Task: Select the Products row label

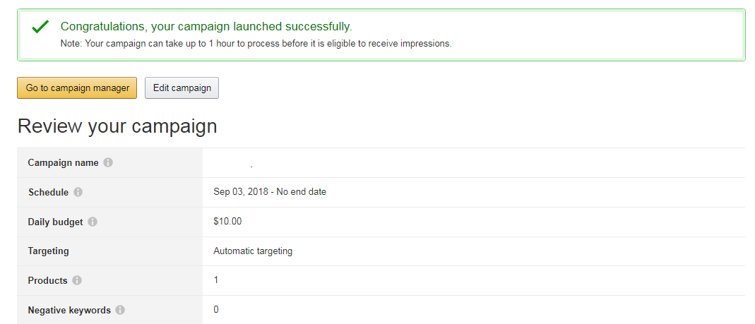Action: (47, 280)
